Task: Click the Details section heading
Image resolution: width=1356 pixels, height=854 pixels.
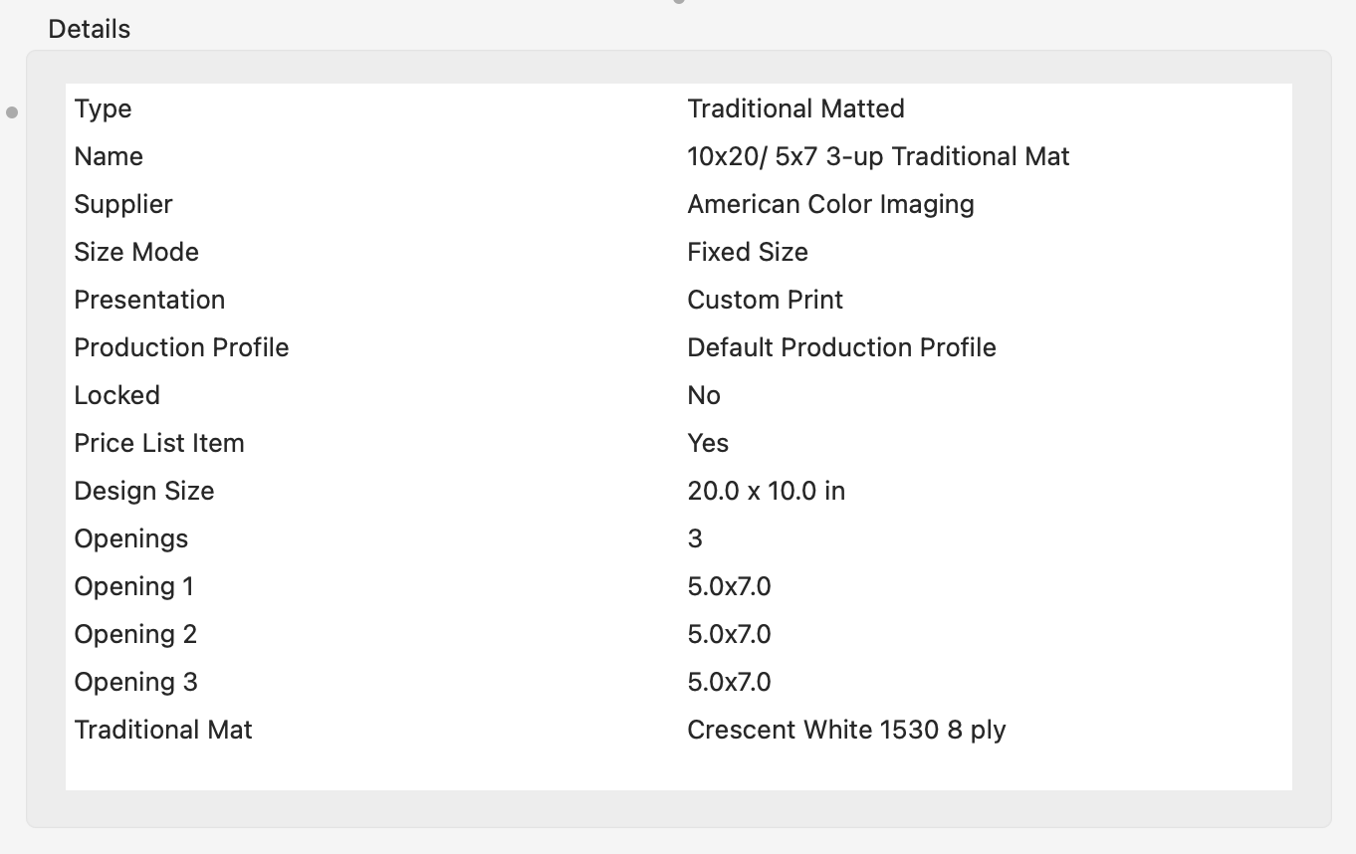Action: (x=89, y=29)
